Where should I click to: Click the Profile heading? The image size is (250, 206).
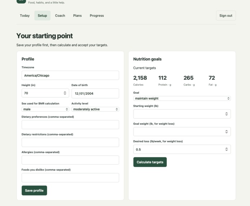click(28, 59)
